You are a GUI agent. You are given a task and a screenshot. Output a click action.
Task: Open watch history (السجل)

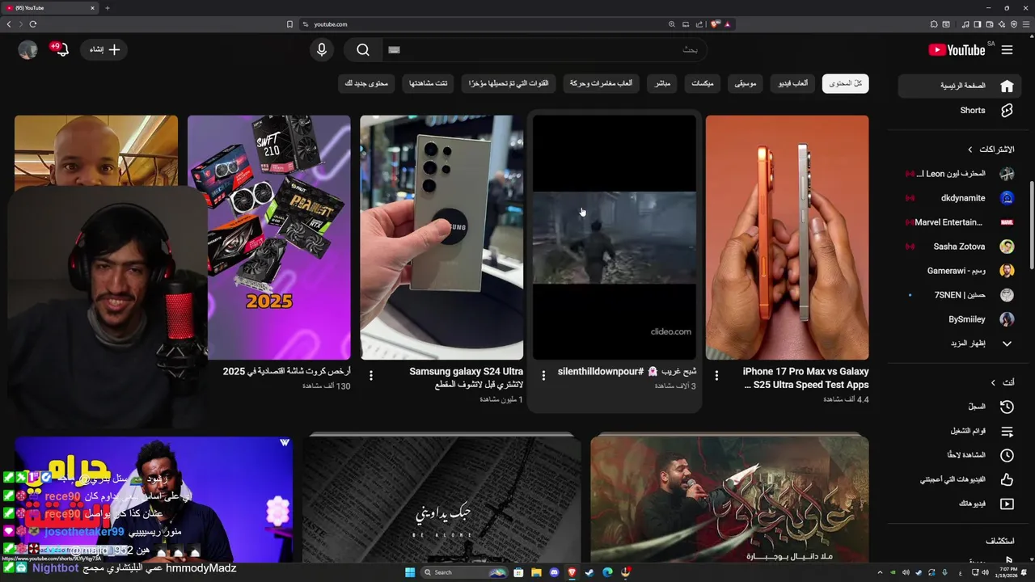pyautogui.click(x=960, y=407)
